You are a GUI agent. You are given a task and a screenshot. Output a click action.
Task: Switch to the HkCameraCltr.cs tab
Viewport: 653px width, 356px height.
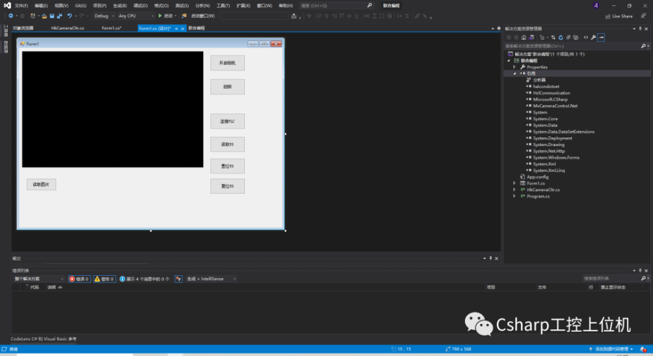pos(67,28)
